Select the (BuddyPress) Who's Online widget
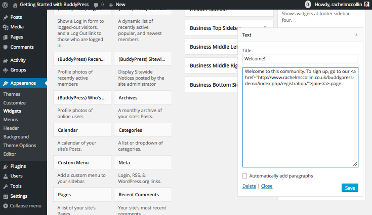 point(82,98)
